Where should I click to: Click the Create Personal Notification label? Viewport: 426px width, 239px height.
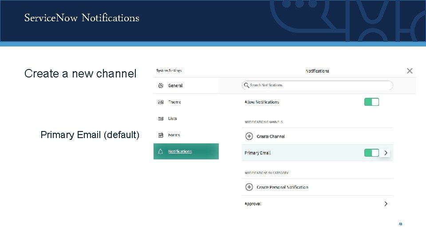click(x=282, y=187)
